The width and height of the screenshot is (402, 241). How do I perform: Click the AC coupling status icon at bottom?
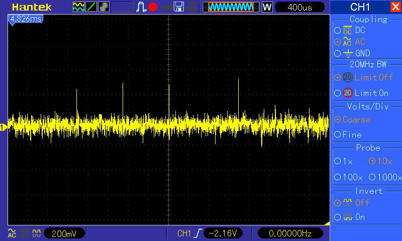click(x=12, y=233)
